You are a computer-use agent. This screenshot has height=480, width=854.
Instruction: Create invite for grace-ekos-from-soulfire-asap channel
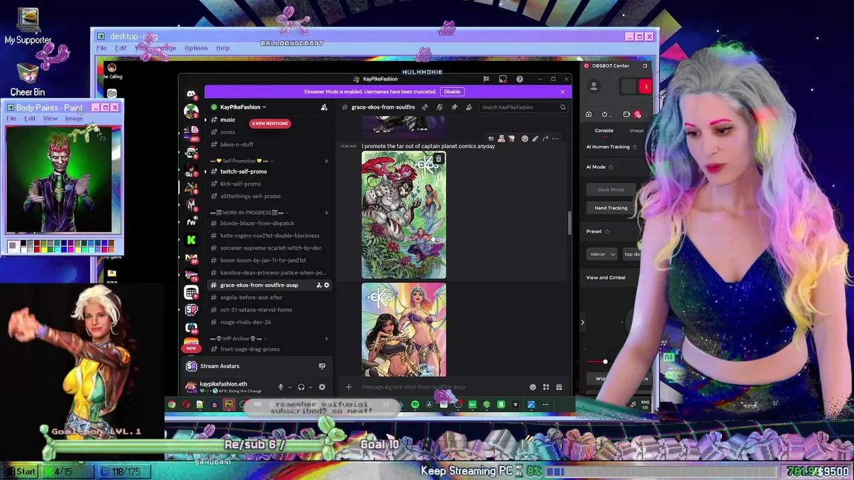318,285
